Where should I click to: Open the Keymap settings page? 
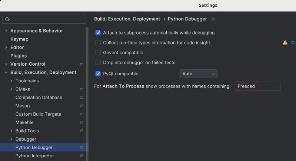19,39
